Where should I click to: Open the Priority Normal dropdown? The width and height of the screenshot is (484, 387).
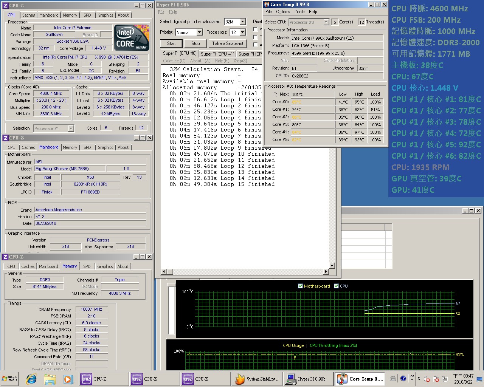tap(199, 33)
